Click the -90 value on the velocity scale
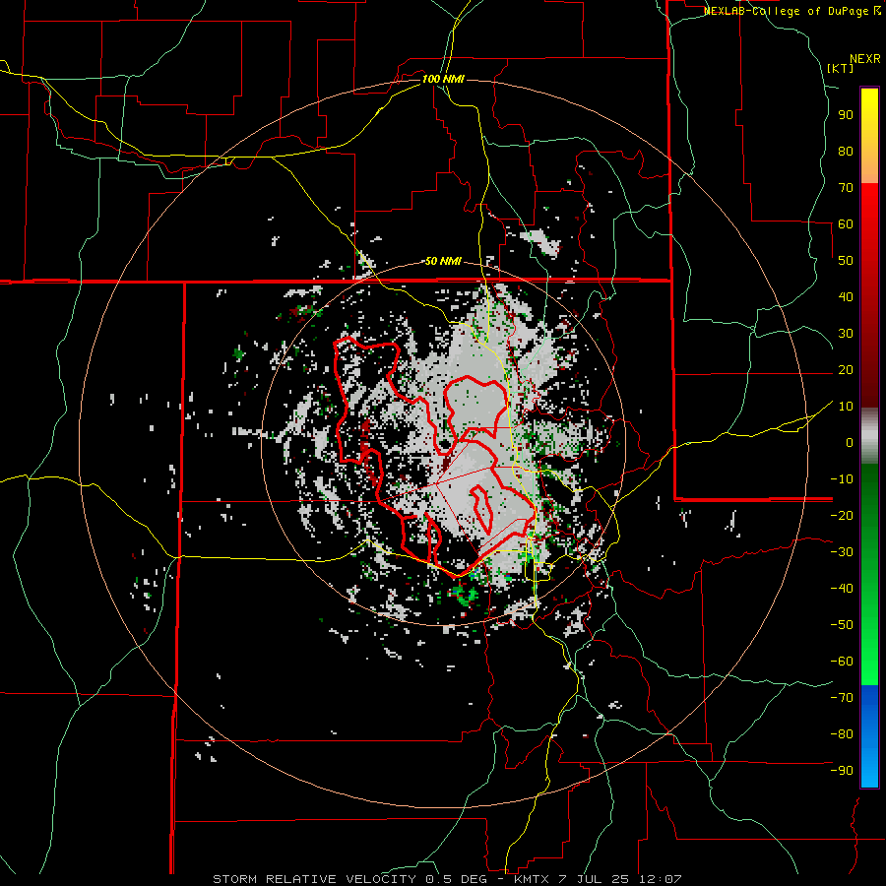This screenshot has height=886, width=886. tap(842, 771)
